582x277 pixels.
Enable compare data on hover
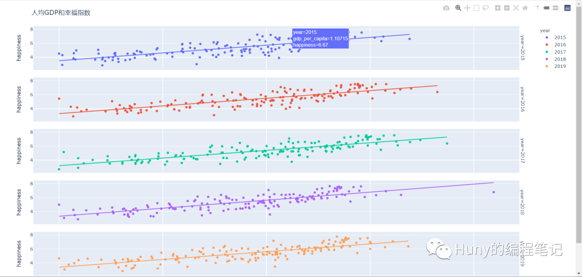[x=555, y=8]
